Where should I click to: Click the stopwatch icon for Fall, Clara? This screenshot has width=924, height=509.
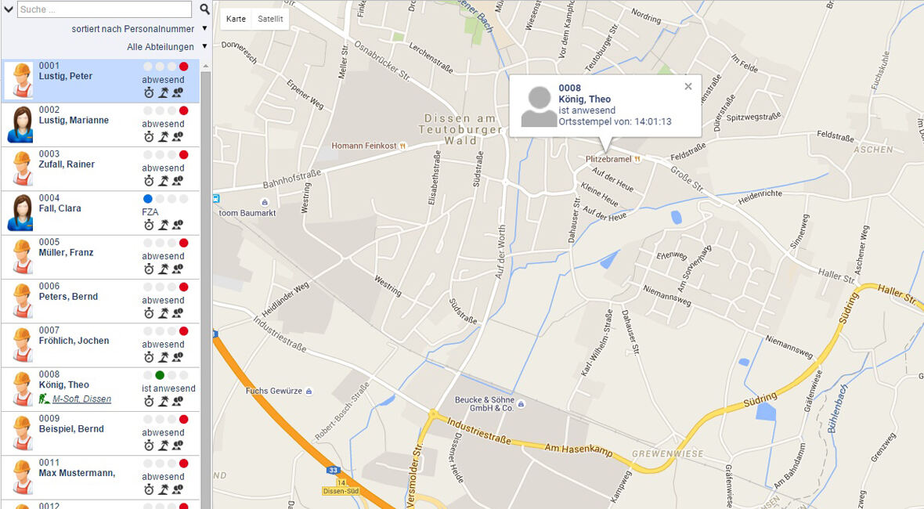149,225
